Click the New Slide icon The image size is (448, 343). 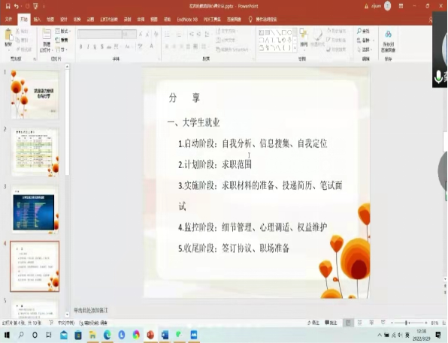47,35
